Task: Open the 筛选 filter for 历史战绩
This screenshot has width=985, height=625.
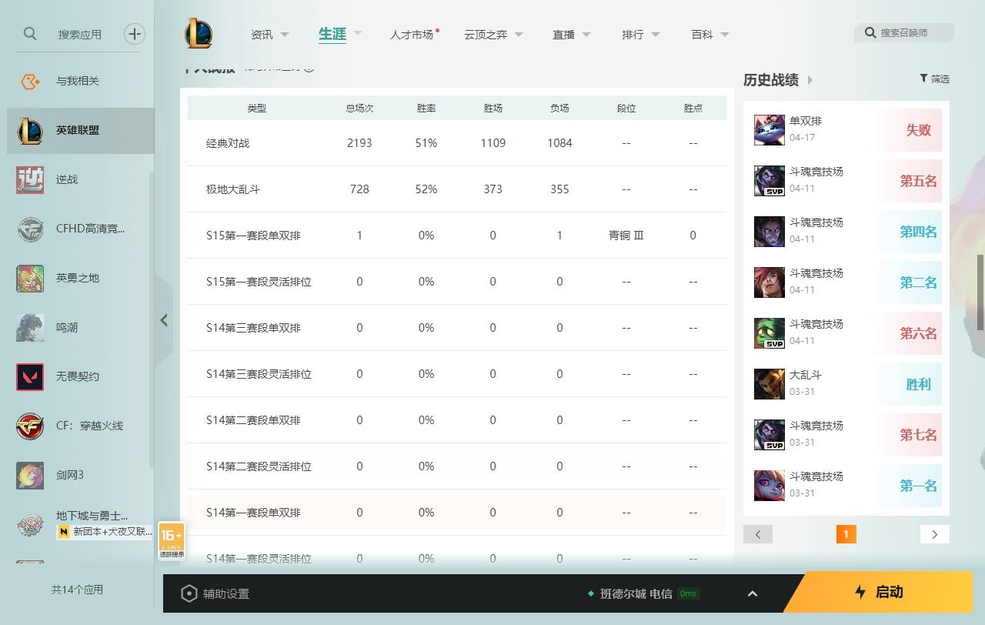Action: (934, 79)
